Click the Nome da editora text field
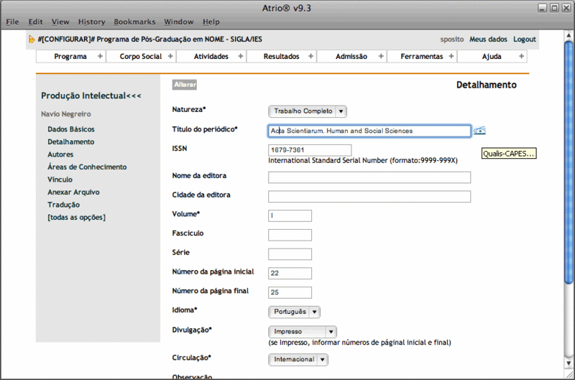The image size is (575, 380). [369, 177]
